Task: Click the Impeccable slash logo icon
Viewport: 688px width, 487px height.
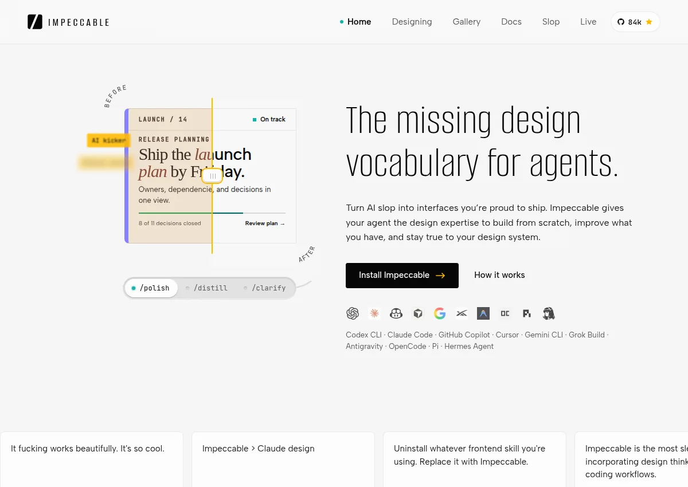Action: (35, 22)
